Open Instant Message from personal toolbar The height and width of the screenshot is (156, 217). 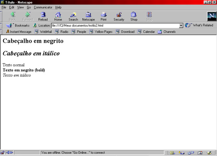pos(19,32)
